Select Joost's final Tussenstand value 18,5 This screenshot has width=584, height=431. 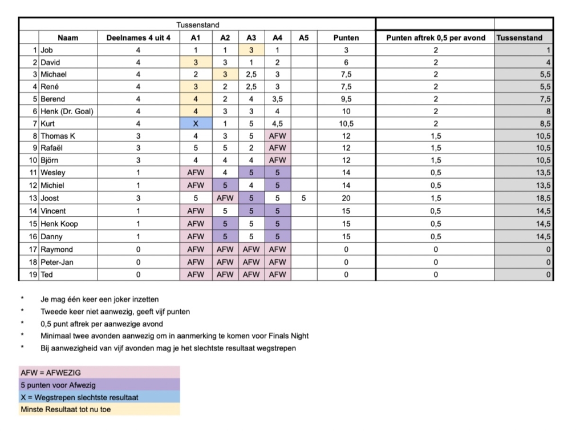(x=524, y=198)
